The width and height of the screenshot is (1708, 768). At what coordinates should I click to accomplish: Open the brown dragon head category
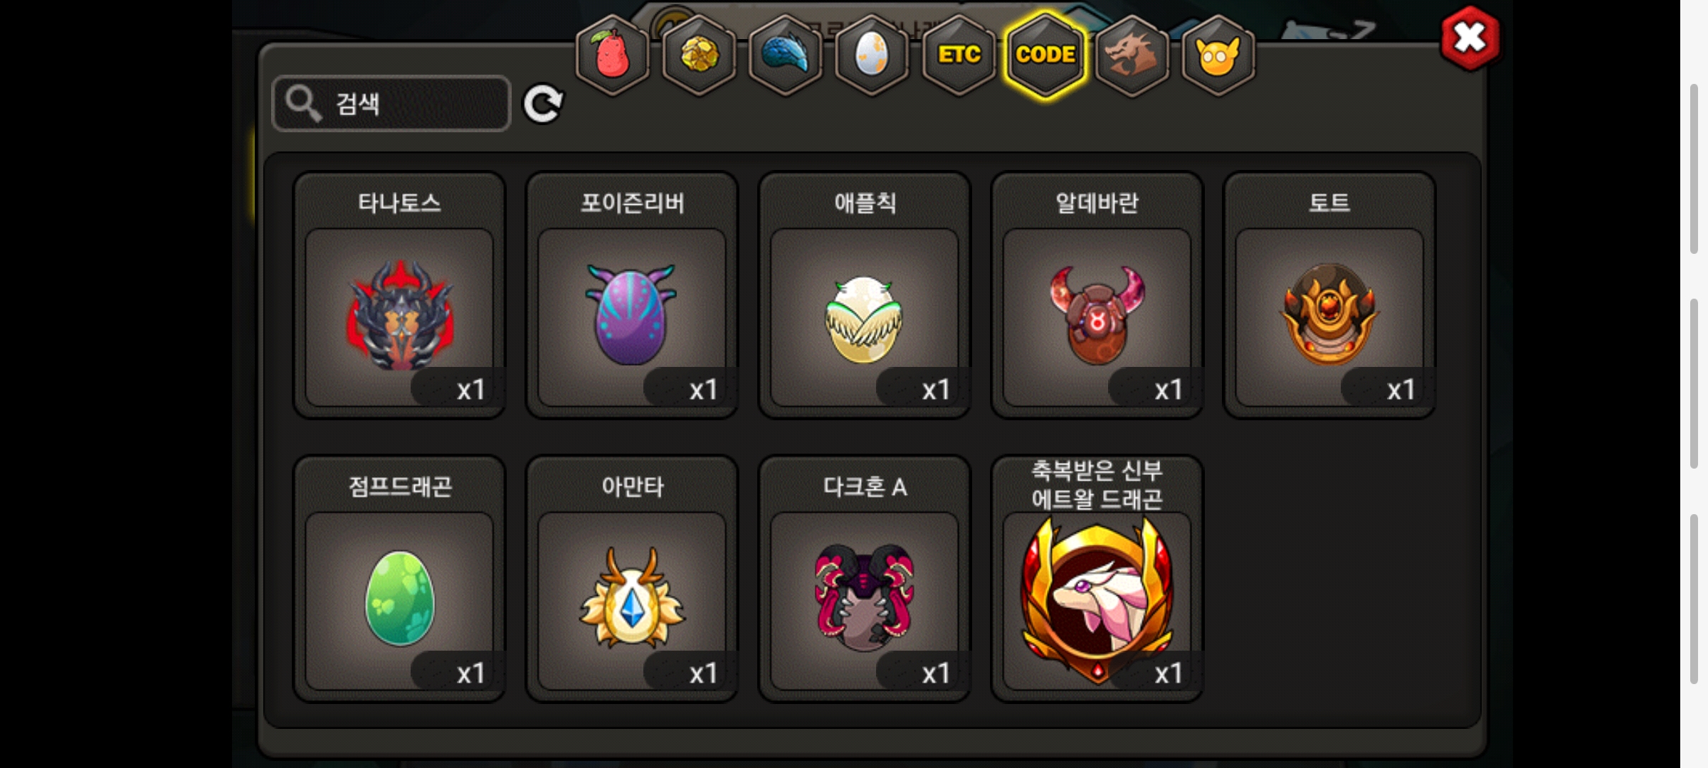[x=1132, y=55]
